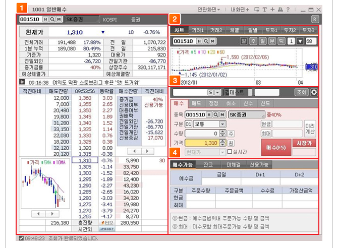Select the 틱 tick chart period
The image size is (338, 248).
pyautogui.click(x=281, y=41)
